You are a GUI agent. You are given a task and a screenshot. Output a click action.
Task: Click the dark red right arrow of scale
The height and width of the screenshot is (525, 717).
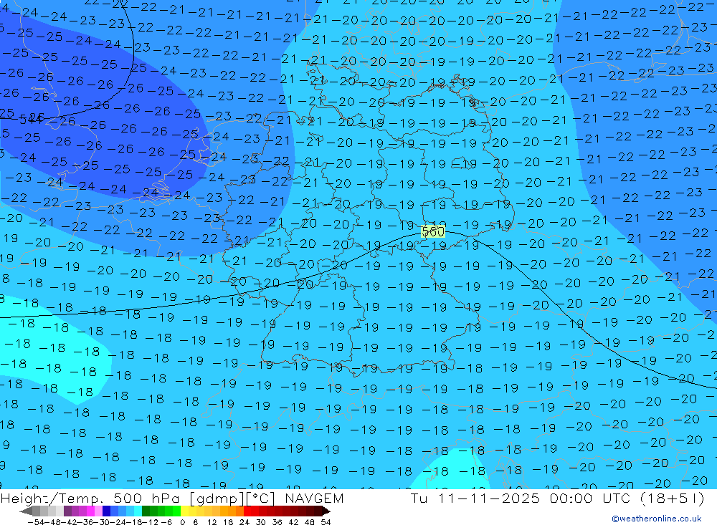(x=326, y=511)
